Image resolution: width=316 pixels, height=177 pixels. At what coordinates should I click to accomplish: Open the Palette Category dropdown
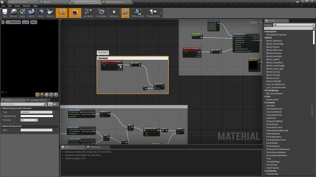pyautogui.click(x=294, y=25)
